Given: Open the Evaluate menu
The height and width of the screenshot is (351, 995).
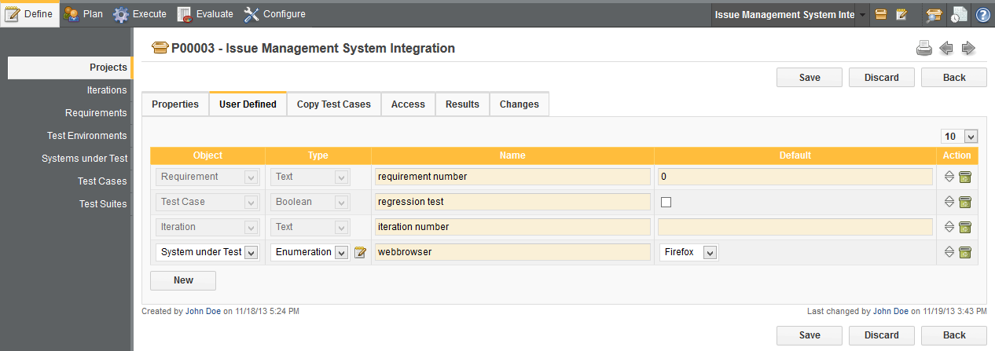Looking at the screenshot, I should point(205,14).
